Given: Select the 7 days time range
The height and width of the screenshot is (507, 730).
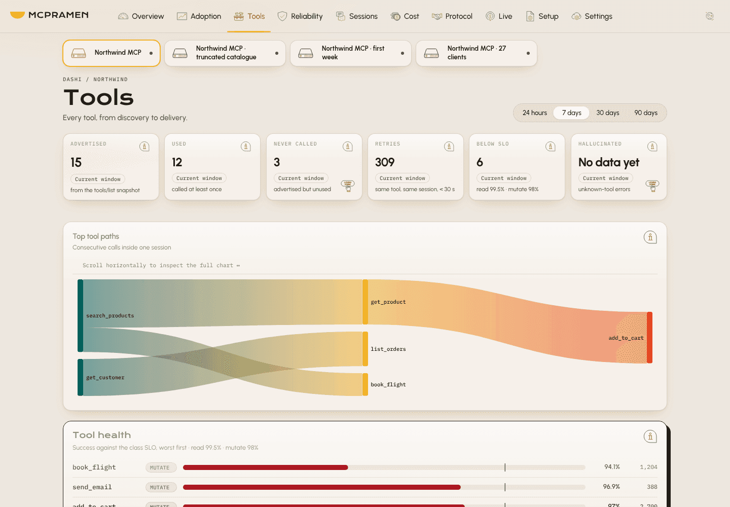Looking at the screenshot, I should (571, 113).
